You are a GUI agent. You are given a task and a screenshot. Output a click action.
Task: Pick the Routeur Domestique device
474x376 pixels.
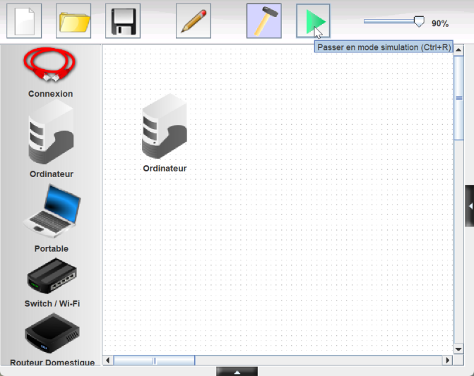click(52, 334)
